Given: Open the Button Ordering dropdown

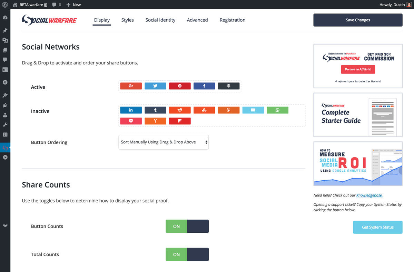Looking at the screenshot, I should 164,142.
